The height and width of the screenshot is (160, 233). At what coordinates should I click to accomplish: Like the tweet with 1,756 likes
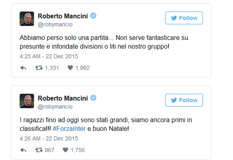65,150
